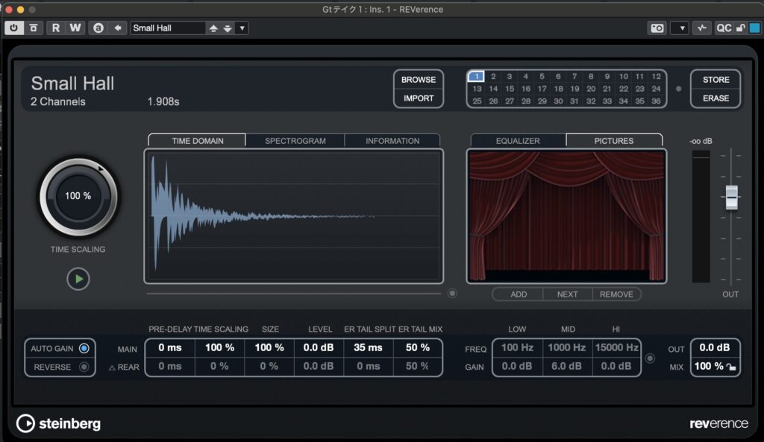Switch to the Equalizer tab
The image size is (764, 442).
point(518,140)
